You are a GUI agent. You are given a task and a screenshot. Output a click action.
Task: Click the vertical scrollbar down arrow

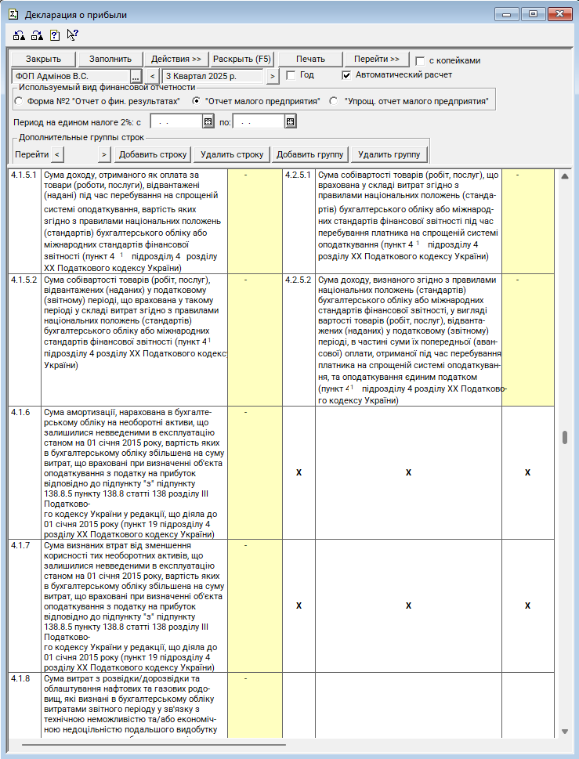point(564,731)
